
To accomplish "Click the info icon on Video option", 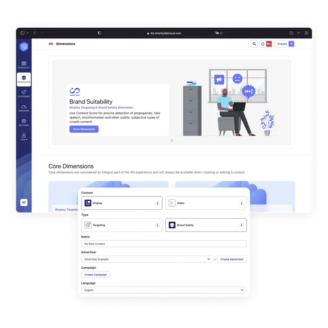I will point(241,203).
